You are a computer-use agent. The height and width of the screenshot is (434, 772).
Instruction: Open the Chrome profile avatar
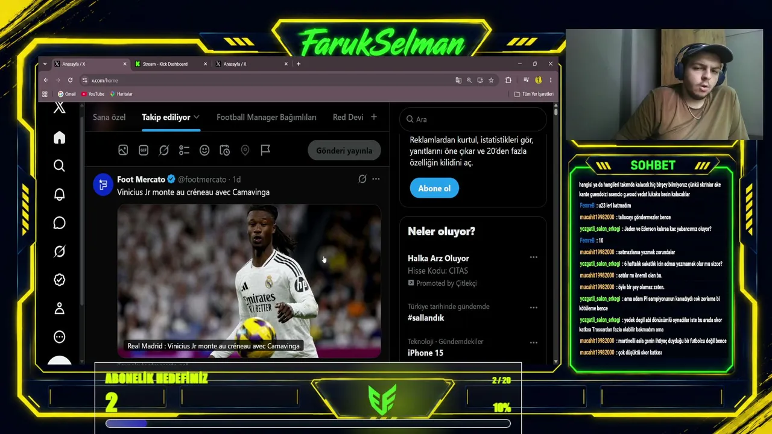[x=538, y=80]
